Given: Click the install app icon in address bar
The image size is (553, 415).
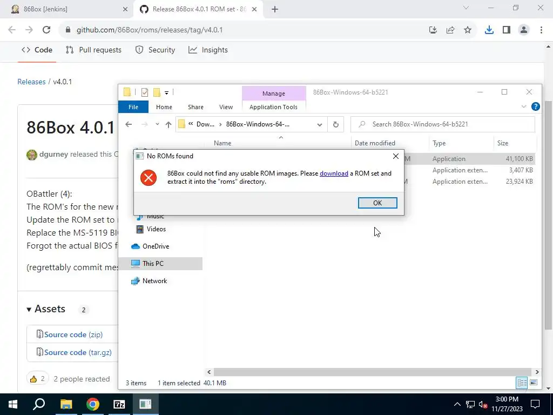Looking at the screenshot, I should pyautogui.click(x=433, y=30).
